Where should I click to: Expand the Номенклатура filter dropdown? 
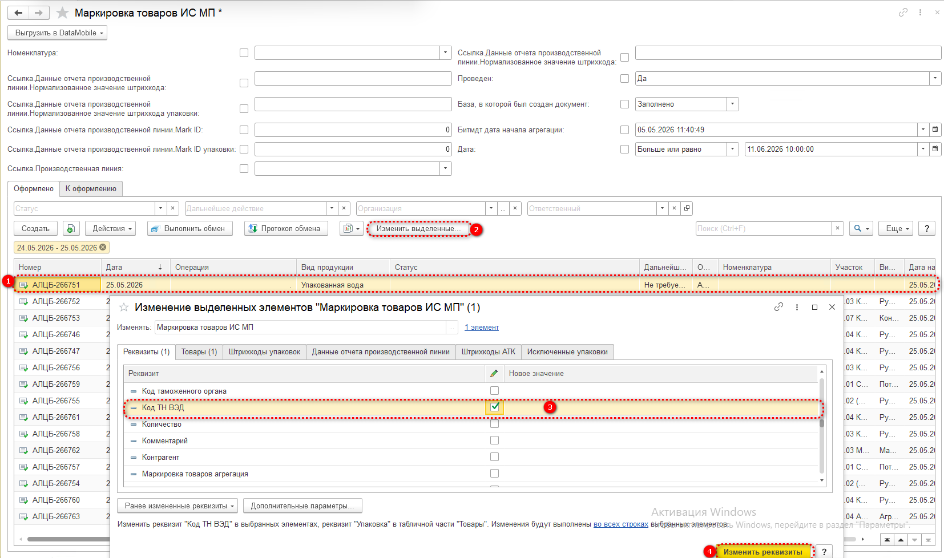coord(446,52)
